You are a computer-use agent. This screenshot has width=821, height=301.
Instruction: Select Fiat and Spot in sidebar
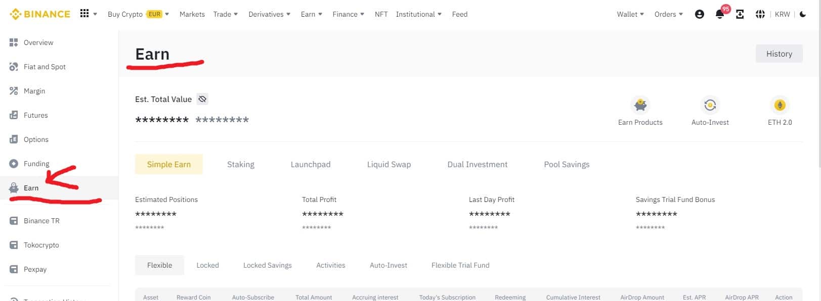[x=45, y=67]
